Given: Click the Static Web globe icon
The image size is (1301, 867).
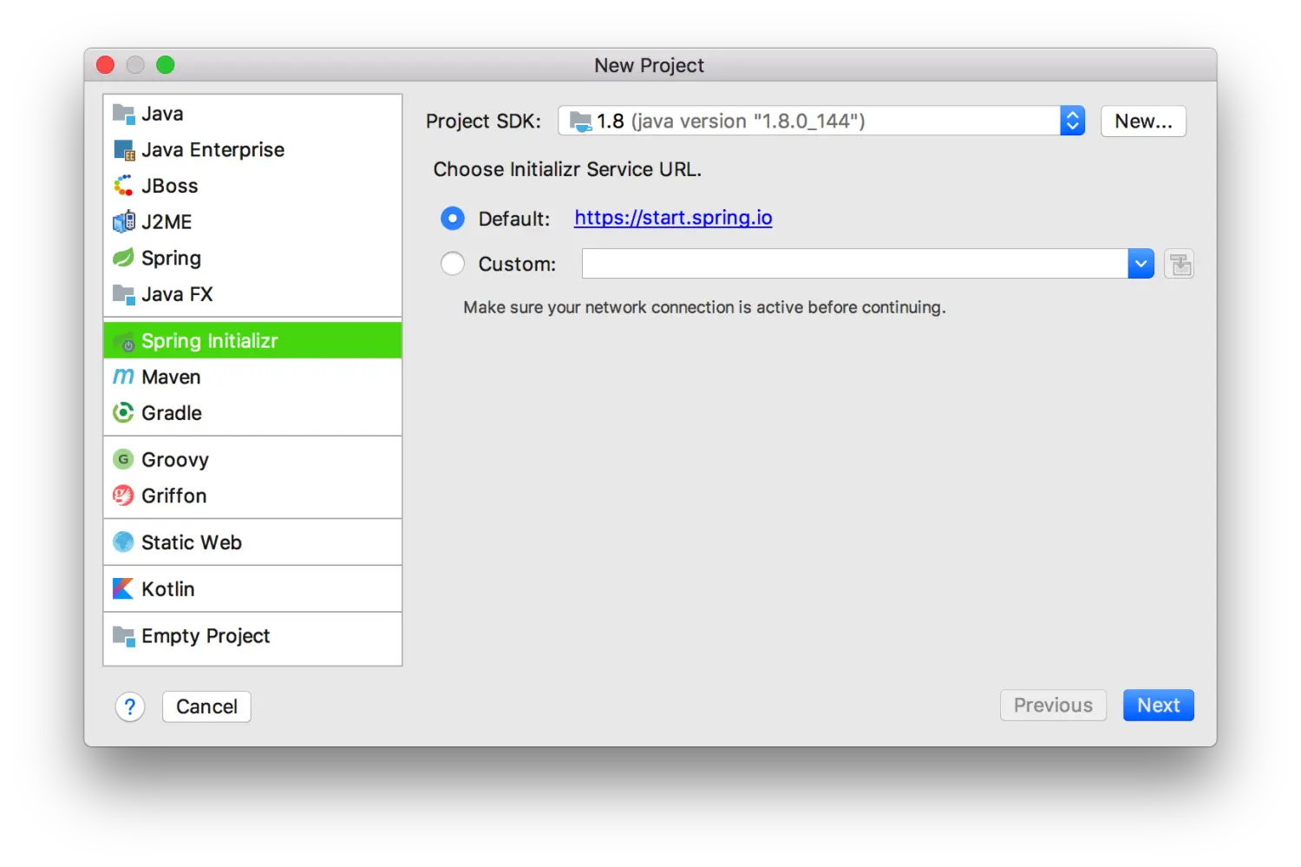Looking at the screenshot, I should tap(124, 542).
